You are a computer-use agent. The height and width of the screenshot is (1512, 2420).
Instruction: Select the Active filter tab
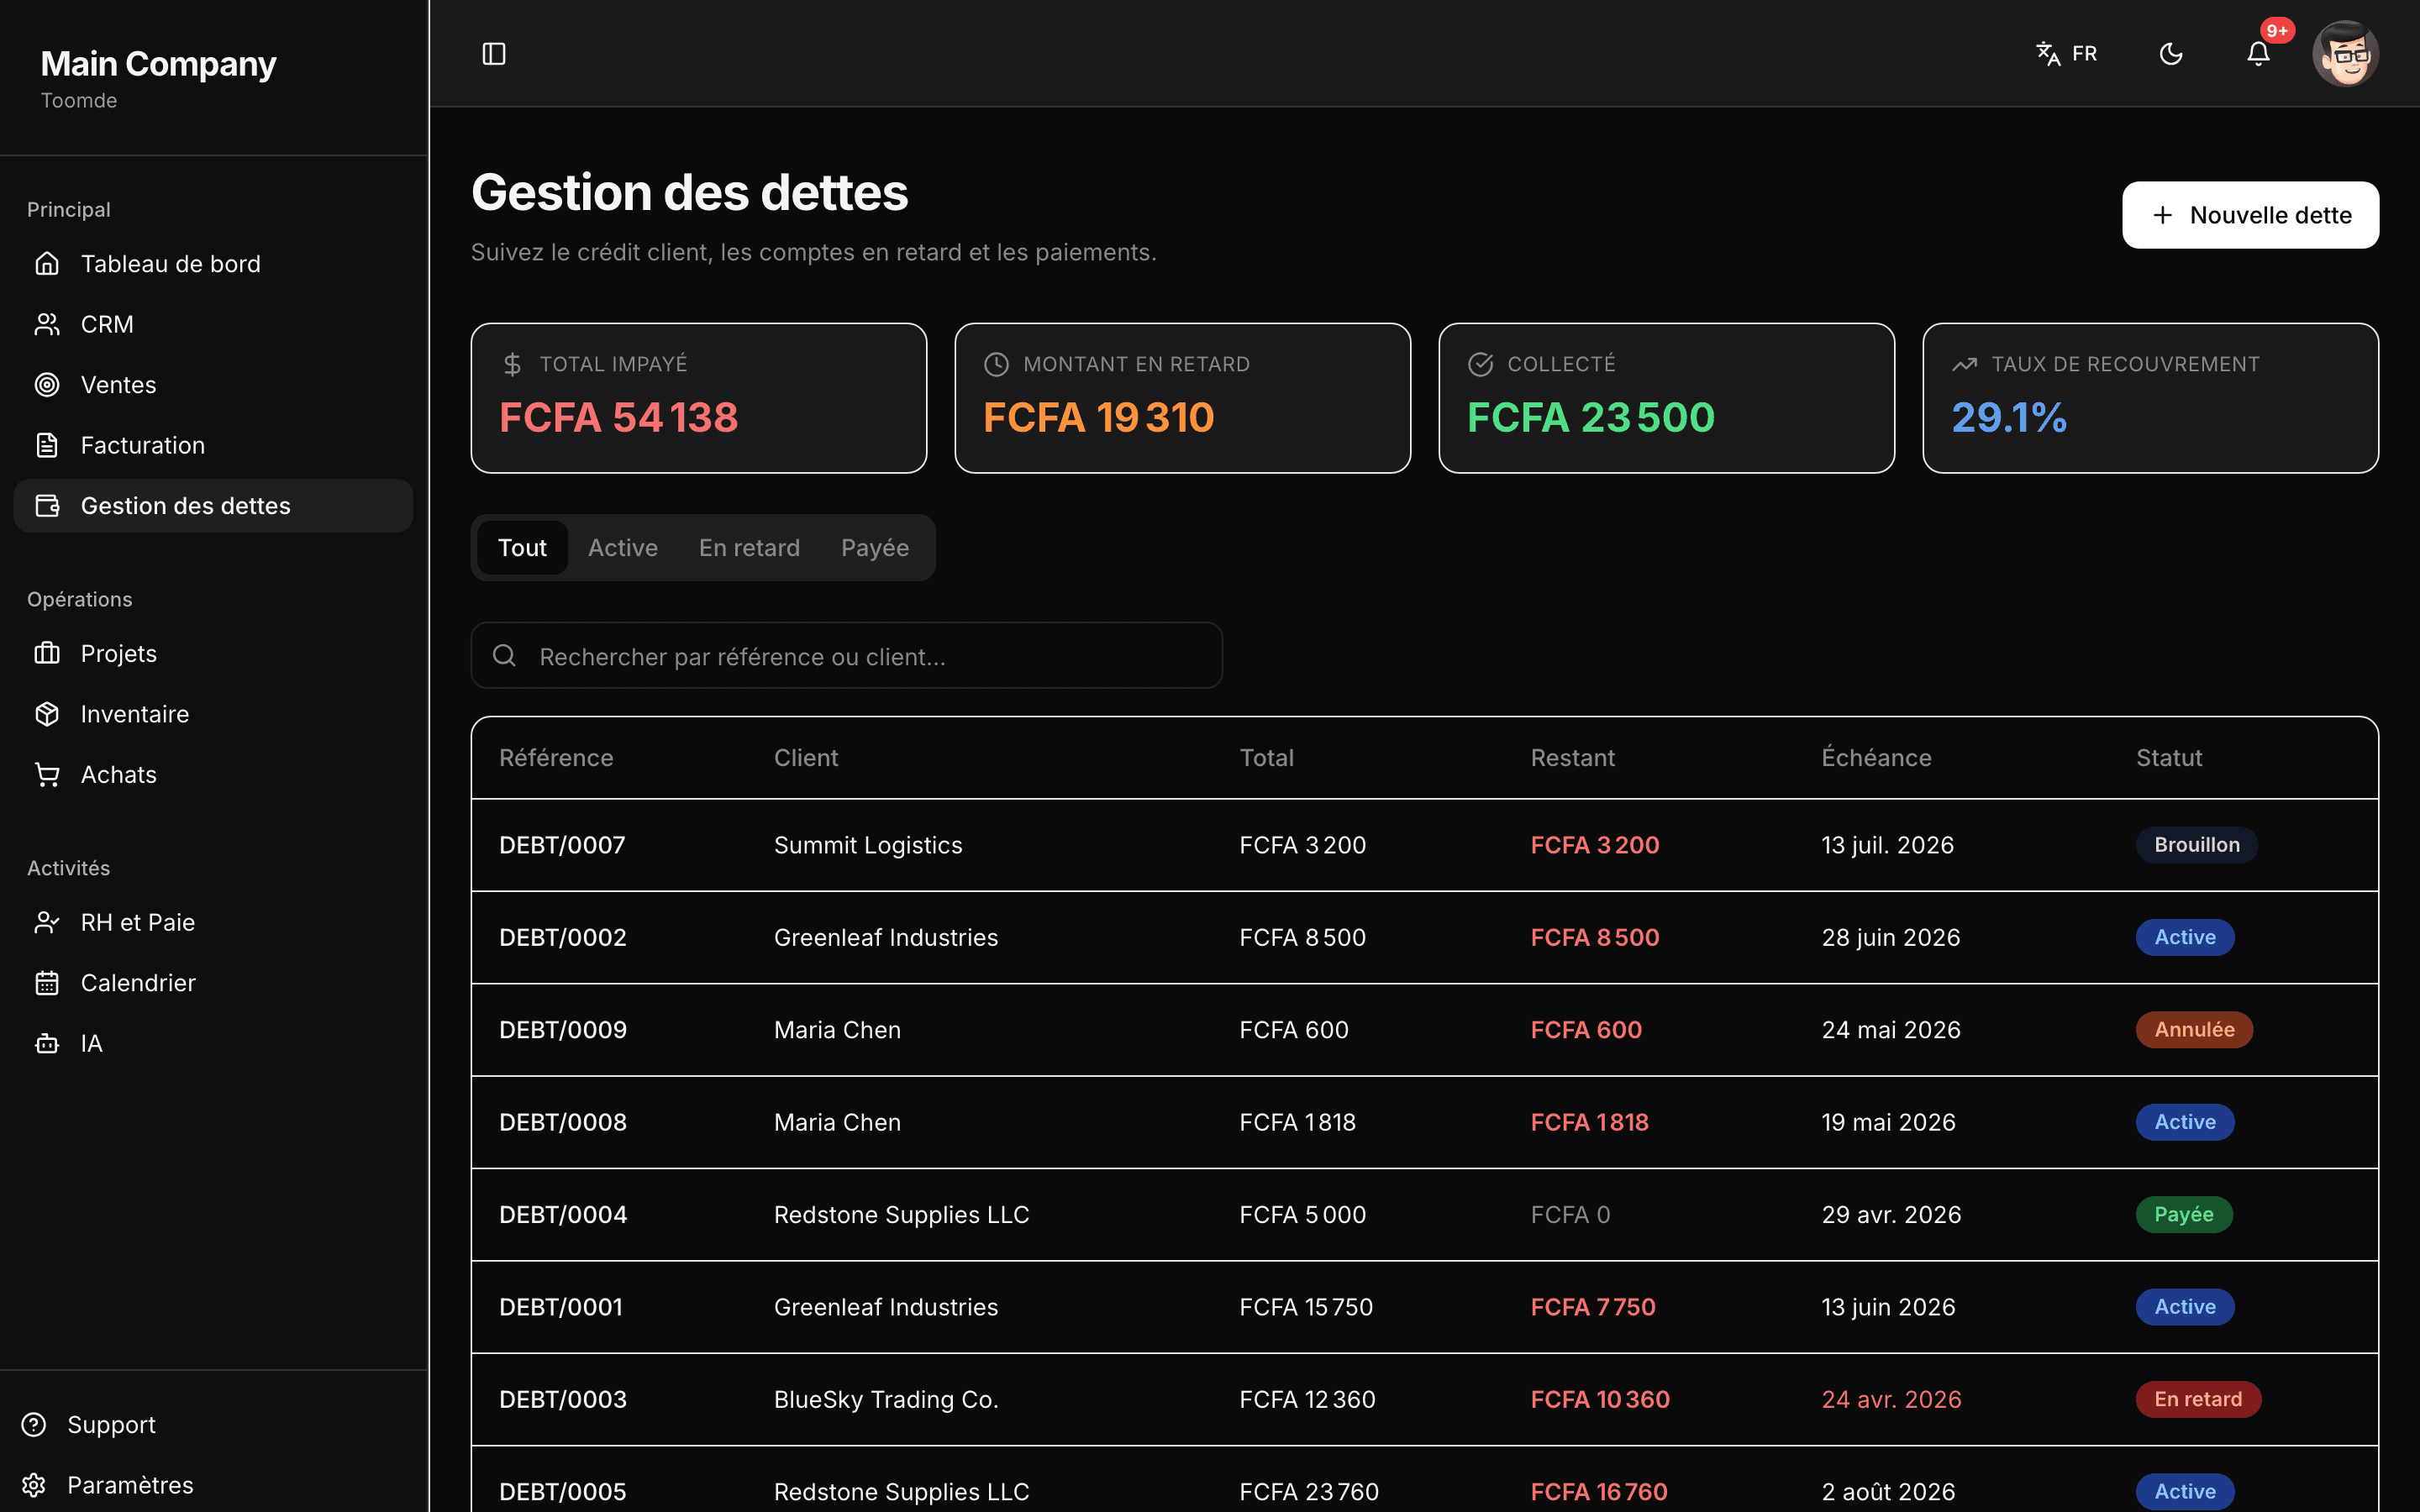pyautogui.click(x=623, y=548)
